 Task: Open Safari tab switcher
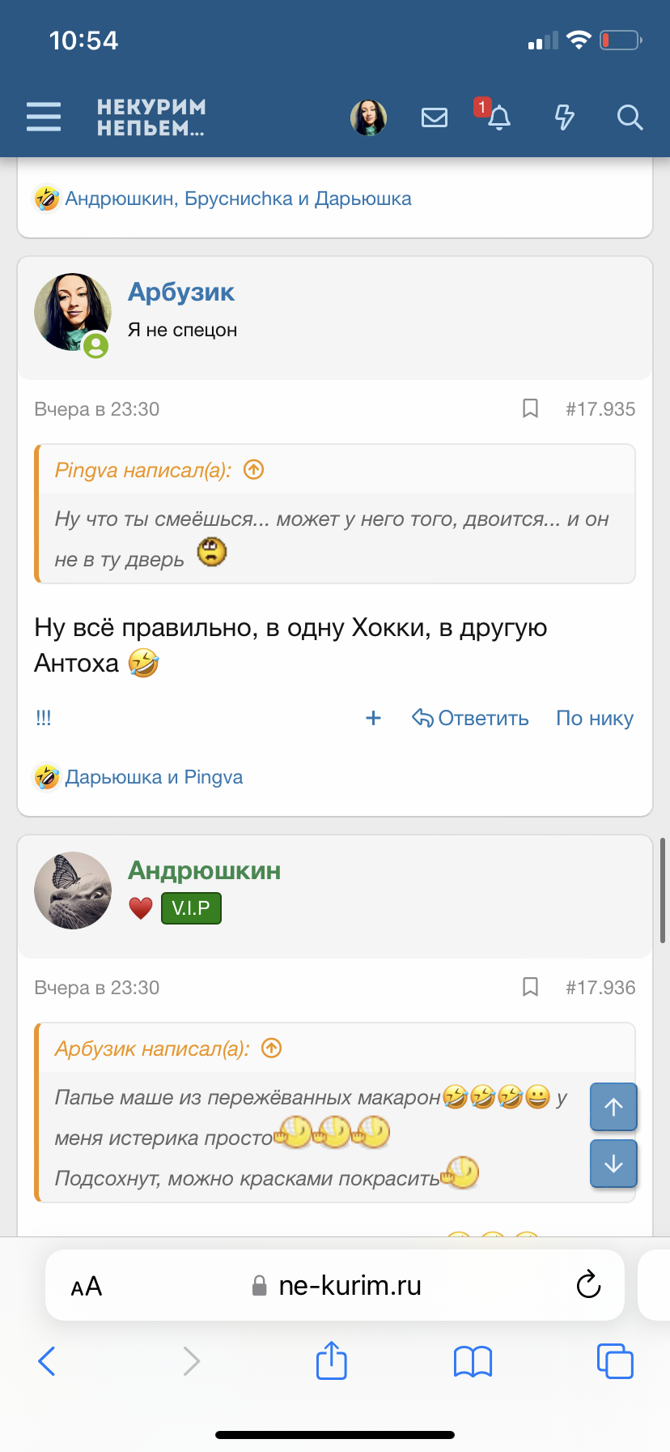(x=615, y=1361)
